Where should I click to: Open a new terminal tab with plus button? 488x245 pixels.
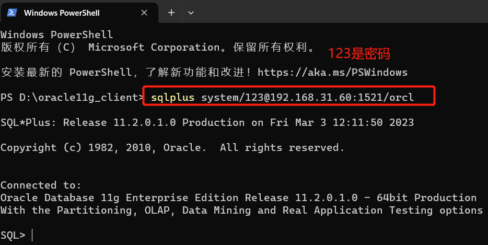(171, 13)
